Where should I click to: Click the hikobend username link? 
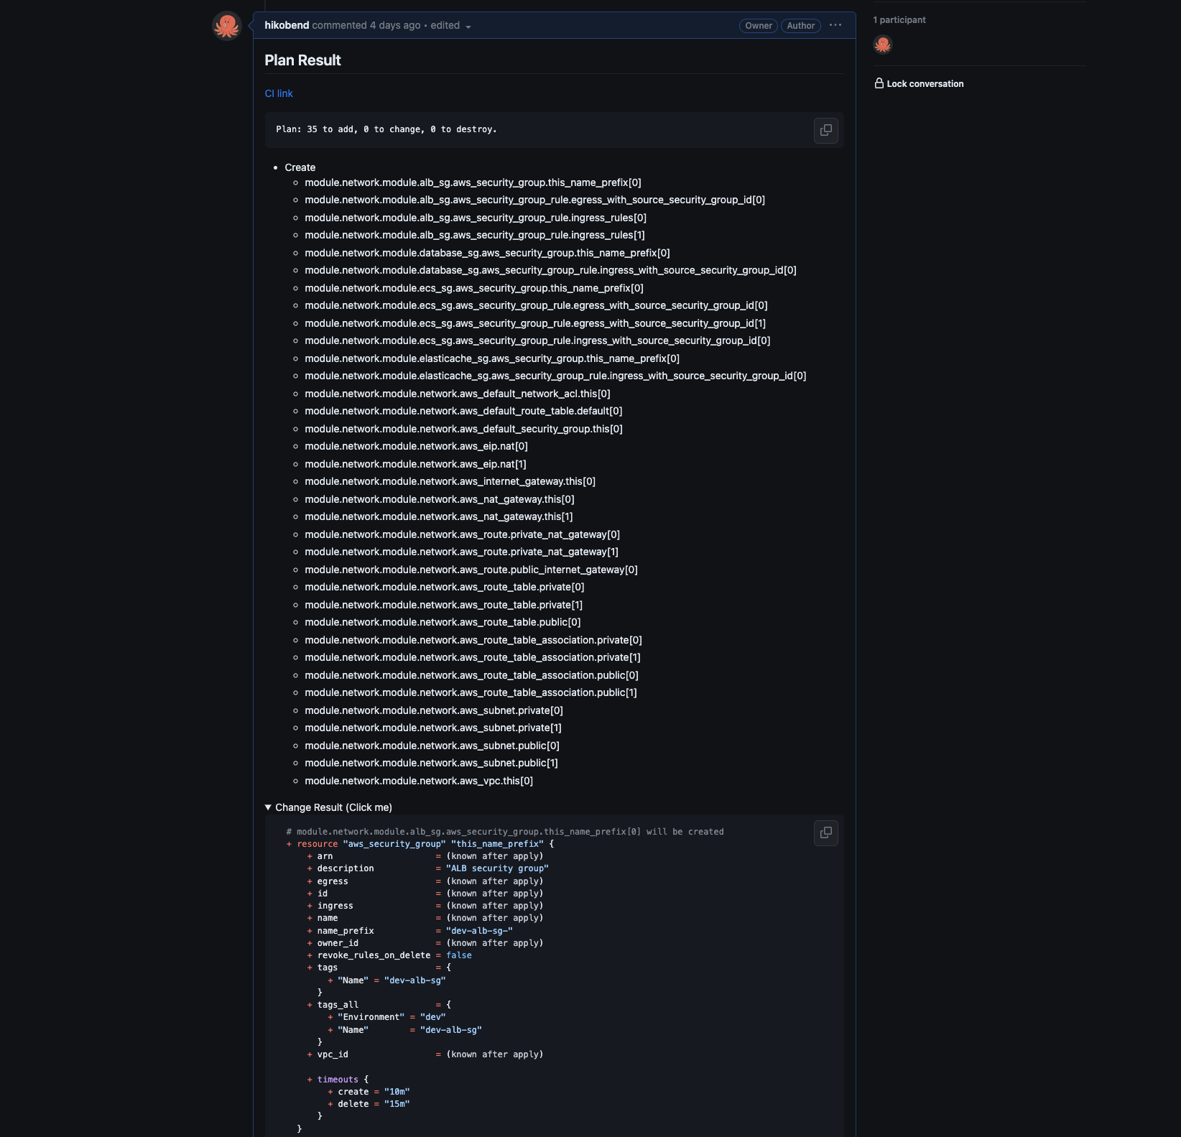pos(286,25)
